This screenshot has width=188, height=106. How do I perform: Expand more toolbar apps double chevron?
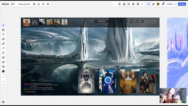[x=142, y=4]
